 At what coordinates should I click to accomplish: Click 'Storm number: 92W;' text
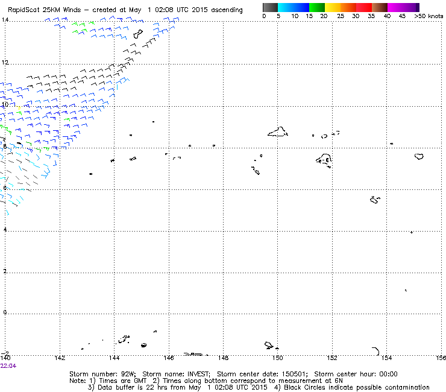tap(102, 374)
